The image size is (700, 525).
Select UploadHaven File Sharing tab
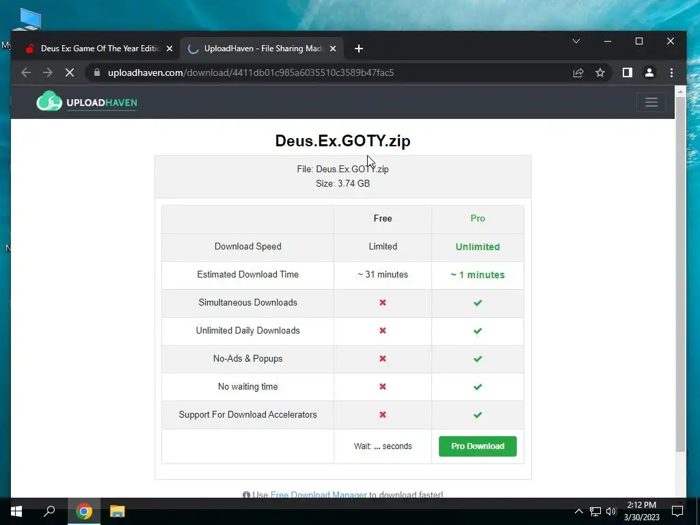tap(262, 49)
